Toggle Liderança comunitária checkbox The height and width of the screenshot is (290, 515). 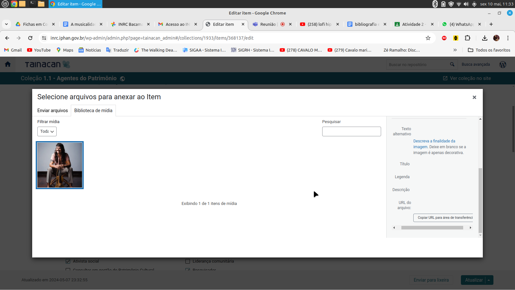(188, 261)
